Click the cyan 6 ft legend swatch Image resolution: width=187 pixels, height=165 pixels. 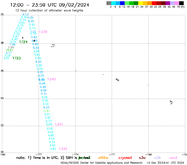pos(113,3)
